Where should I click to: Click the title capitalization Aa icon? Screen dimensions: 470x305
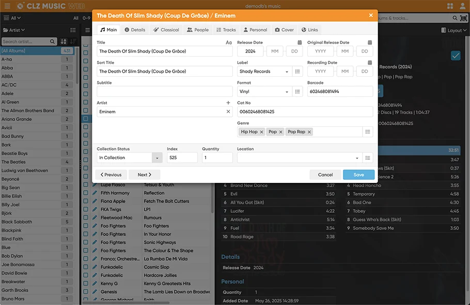click(229, 42)
